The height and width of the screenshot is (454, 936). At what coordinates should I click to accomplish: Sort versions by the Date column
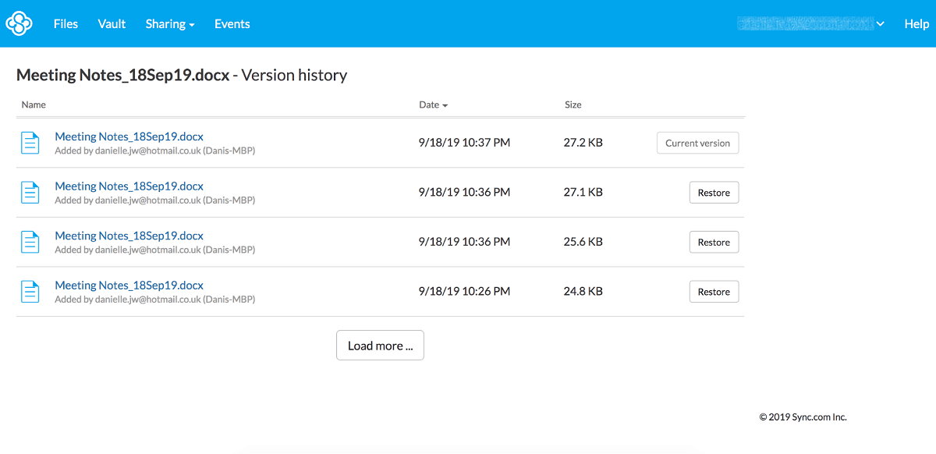(433, 105)
